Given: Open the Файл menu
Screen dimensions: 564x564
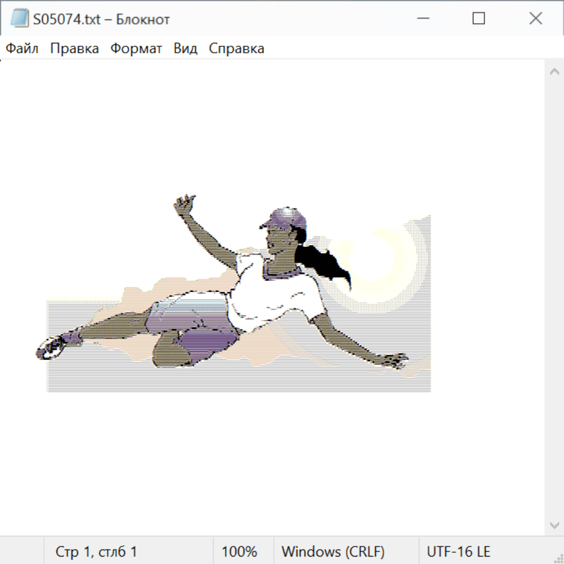Looking at the screenshot, I should tap(23, 48).
